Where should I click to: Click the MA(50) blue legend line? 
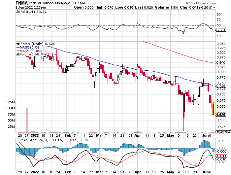point(18,48)
